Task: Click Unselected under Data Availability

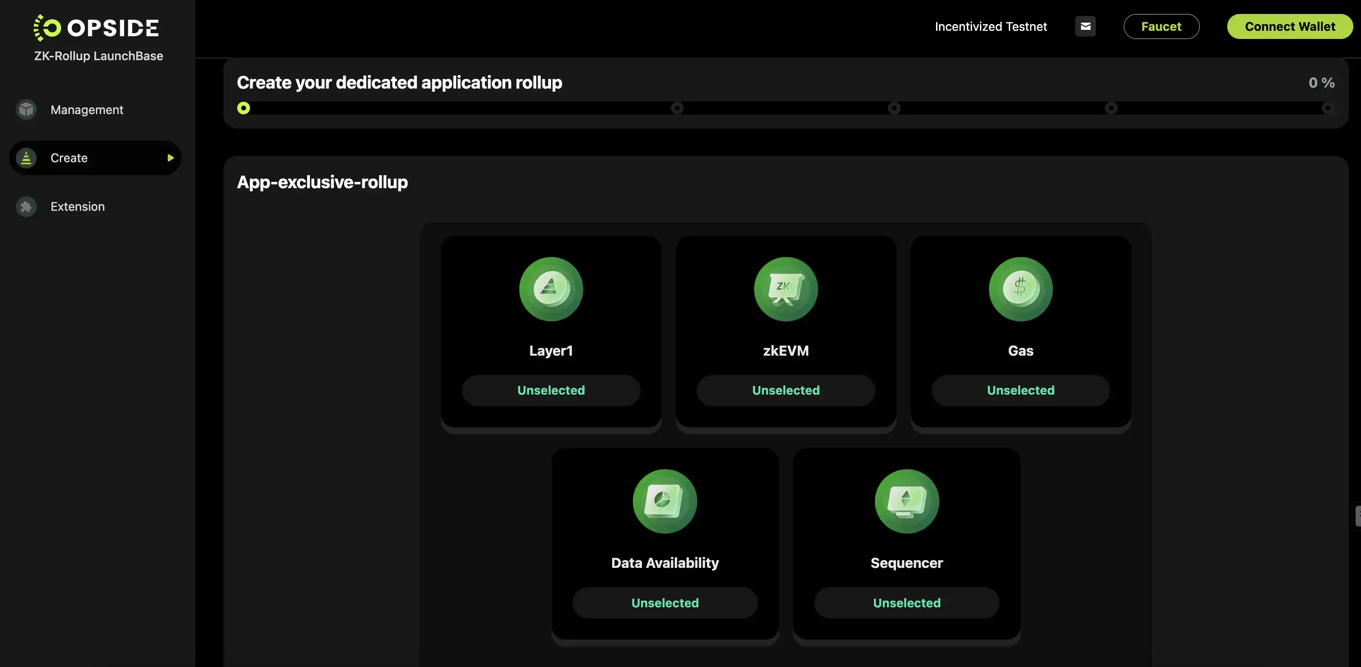Action: tap(665, 603)
